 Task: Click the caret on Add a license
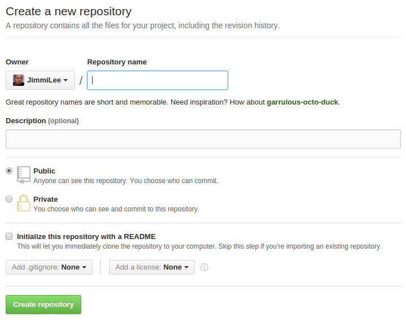[186, 267]
